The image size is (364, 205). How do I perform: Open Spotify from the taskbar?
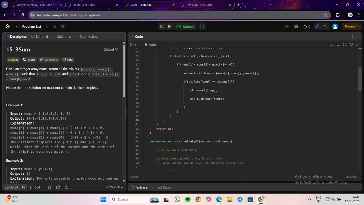[188, 200]
